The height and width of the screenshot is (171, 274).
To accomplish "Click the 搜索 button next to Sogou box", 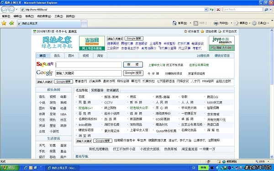I will 133,65.
